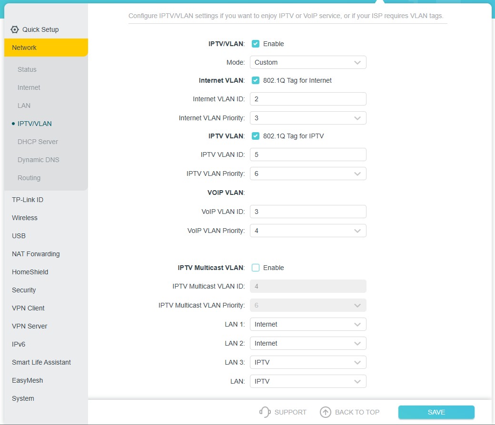Open the DHCP Server submenu item
Viewport: 495px width, 425px height.
(38, 142)
